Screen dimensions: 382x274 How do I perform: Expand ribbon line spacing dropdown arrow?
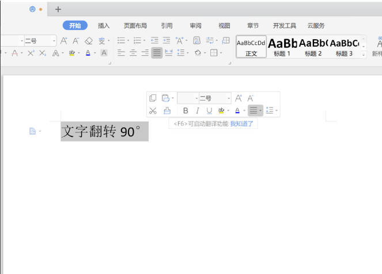[188, 53]
